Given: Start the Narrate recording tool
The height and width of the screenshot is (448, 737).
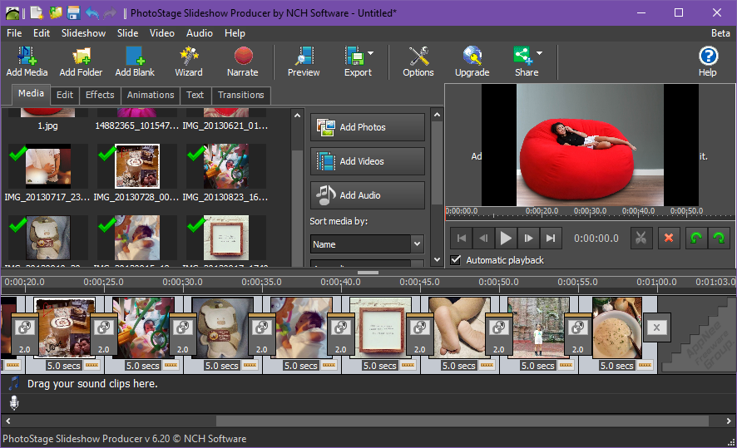Looking at the screenshot, I should 243,61.
